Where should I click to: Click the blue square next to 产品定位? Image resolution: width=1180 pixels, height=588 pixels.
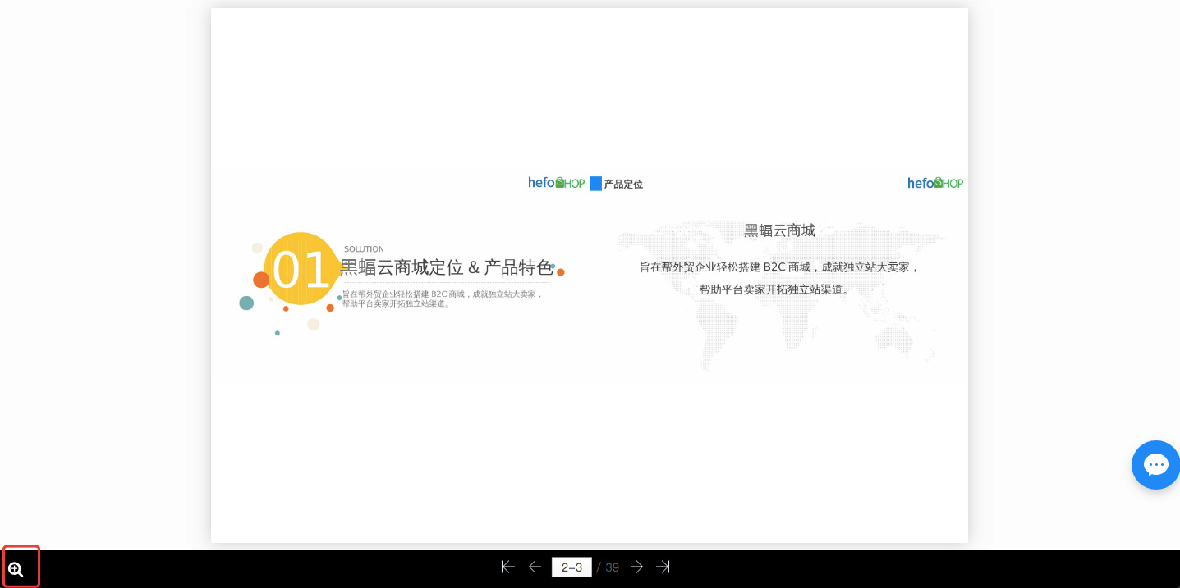[595, 184]
